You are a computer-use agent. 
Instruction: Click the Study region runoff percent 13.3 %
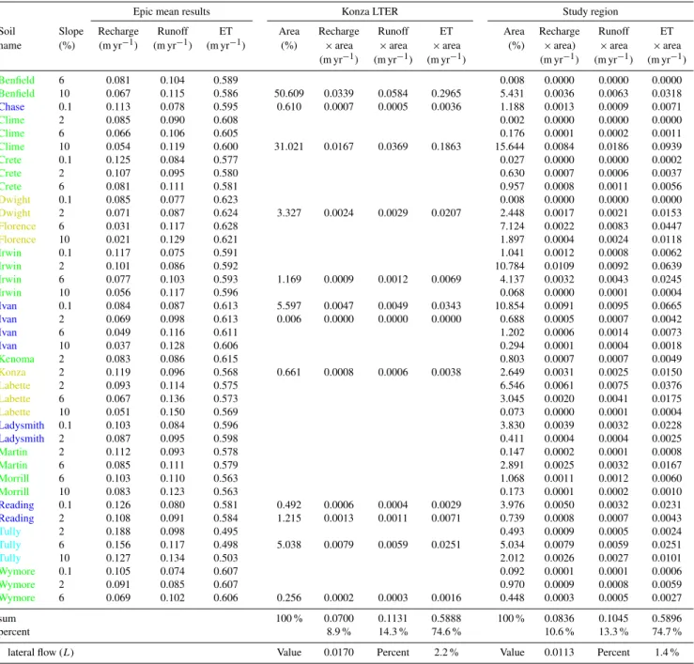(613, 632)
